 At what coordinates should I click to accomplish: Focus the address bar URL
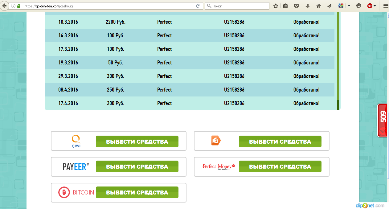click(x=108, y=6)
